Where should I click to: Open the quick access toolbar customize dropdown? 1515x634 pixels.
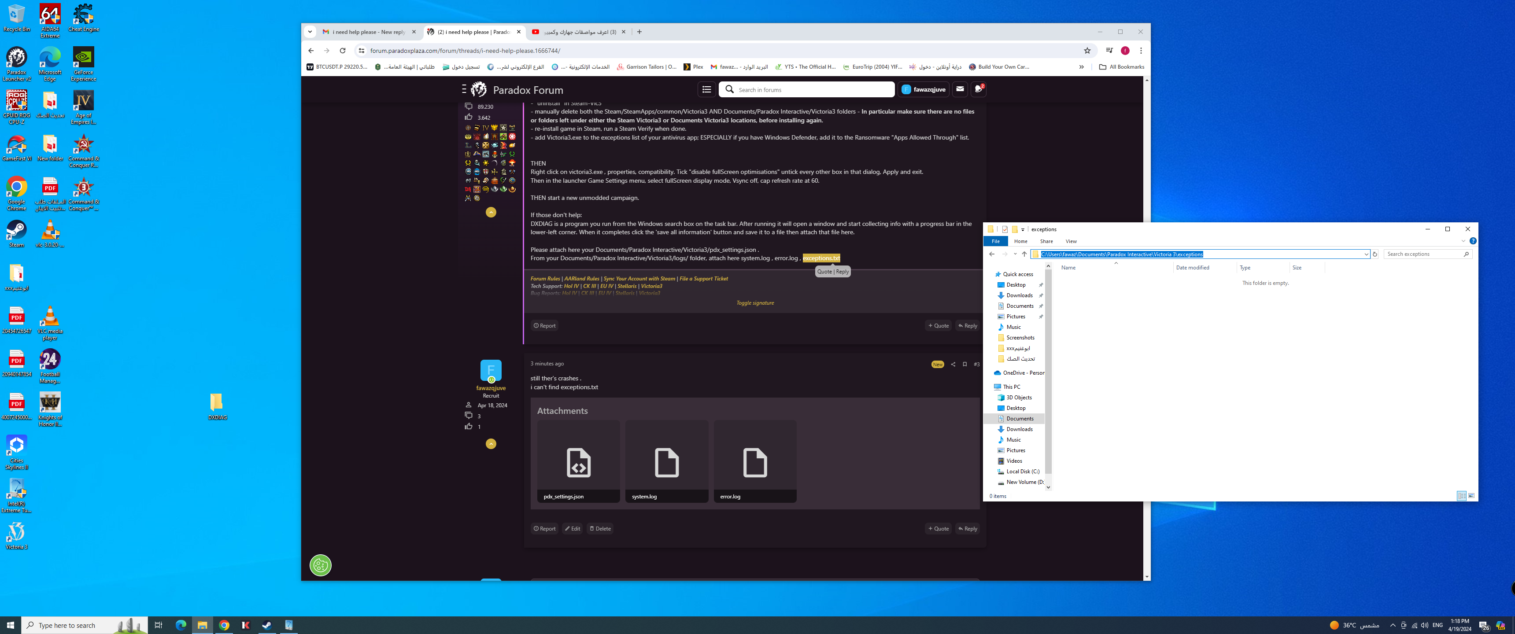pos(1023,229)
